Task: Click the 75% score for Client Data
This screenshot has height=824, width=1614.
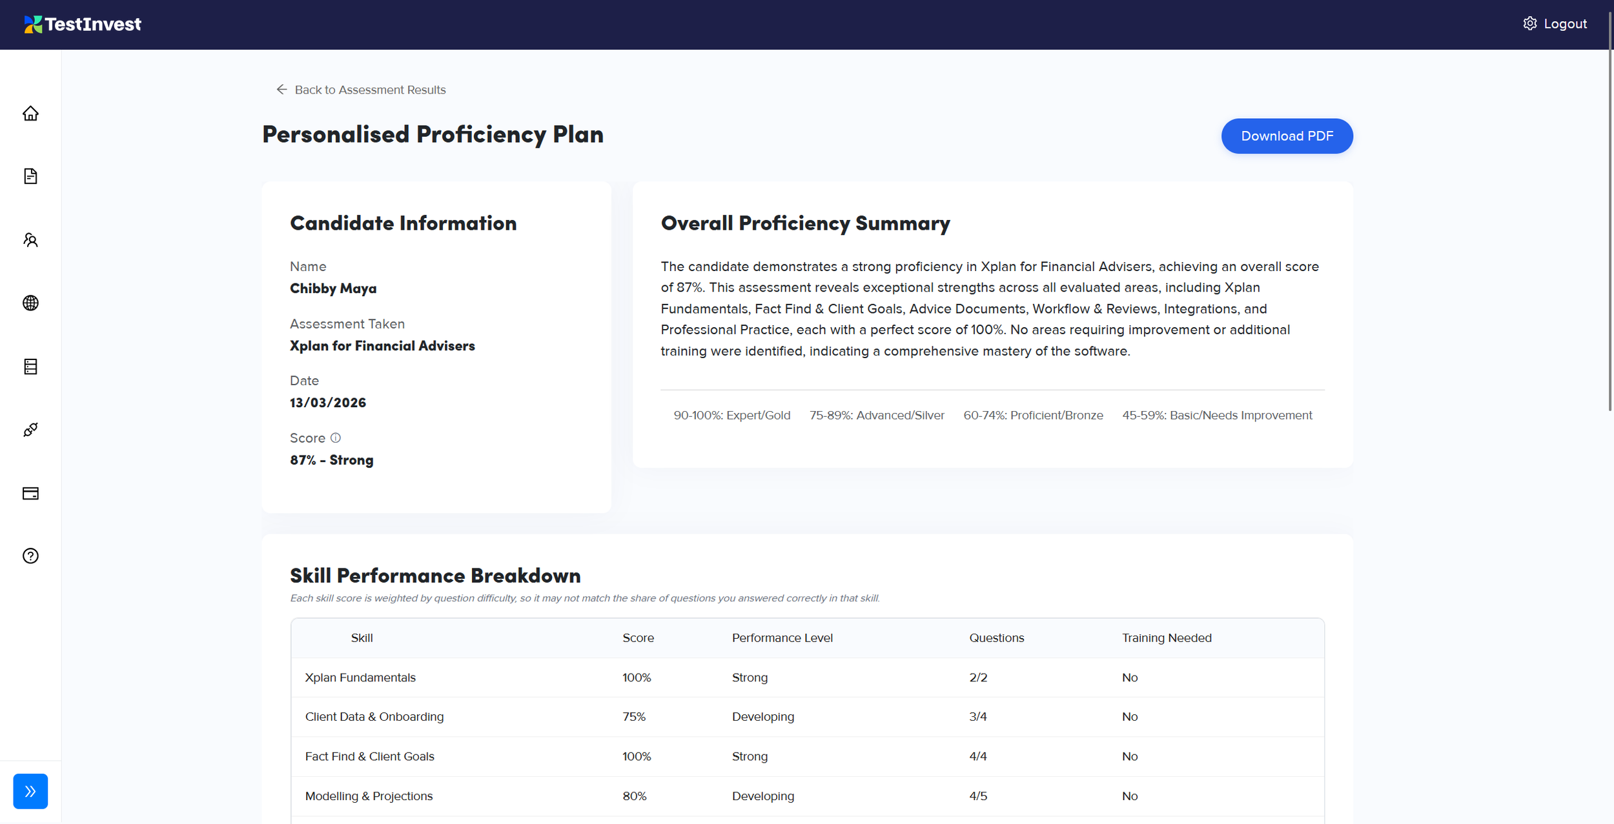Action: (634, 717)
